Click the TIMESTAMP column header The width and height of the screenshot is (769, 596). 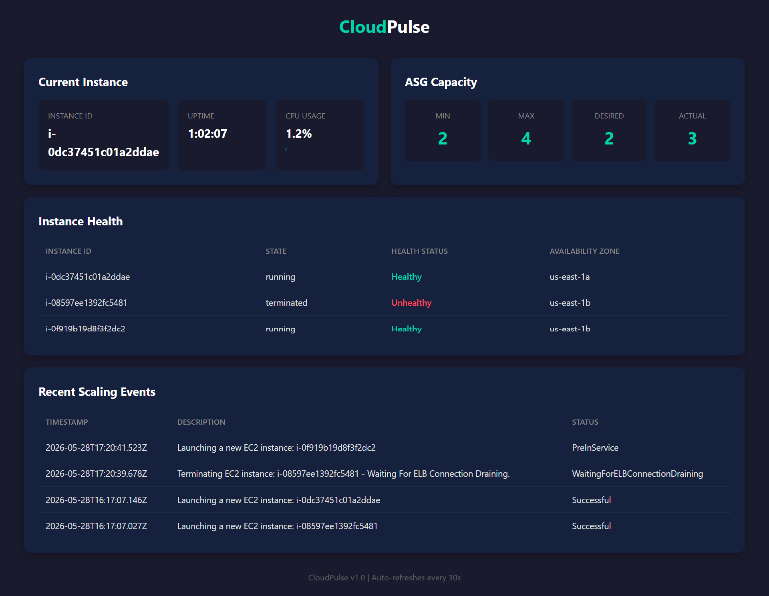click(x=66, y=422)
